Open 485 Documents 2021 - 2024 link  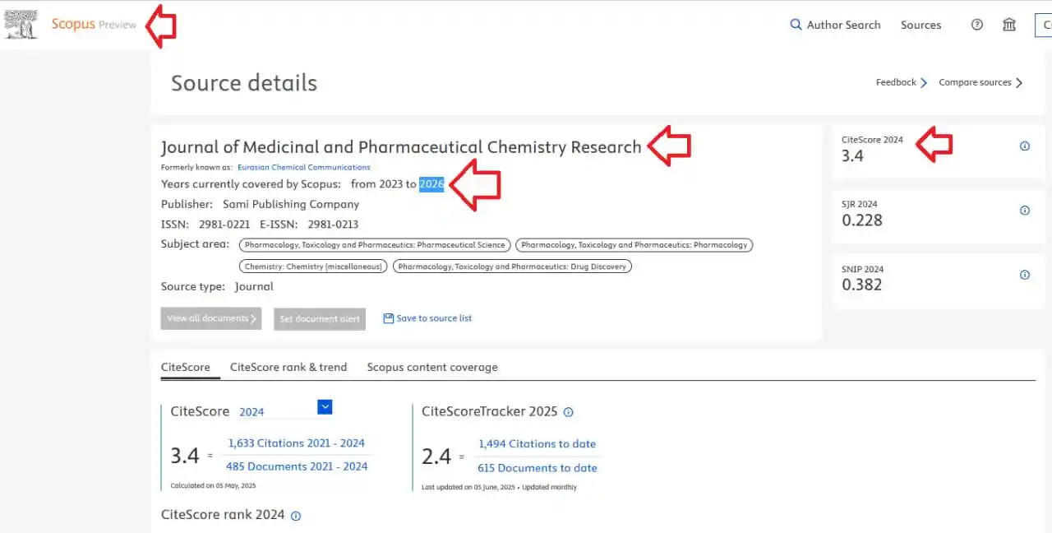click(x=297, y=466)
